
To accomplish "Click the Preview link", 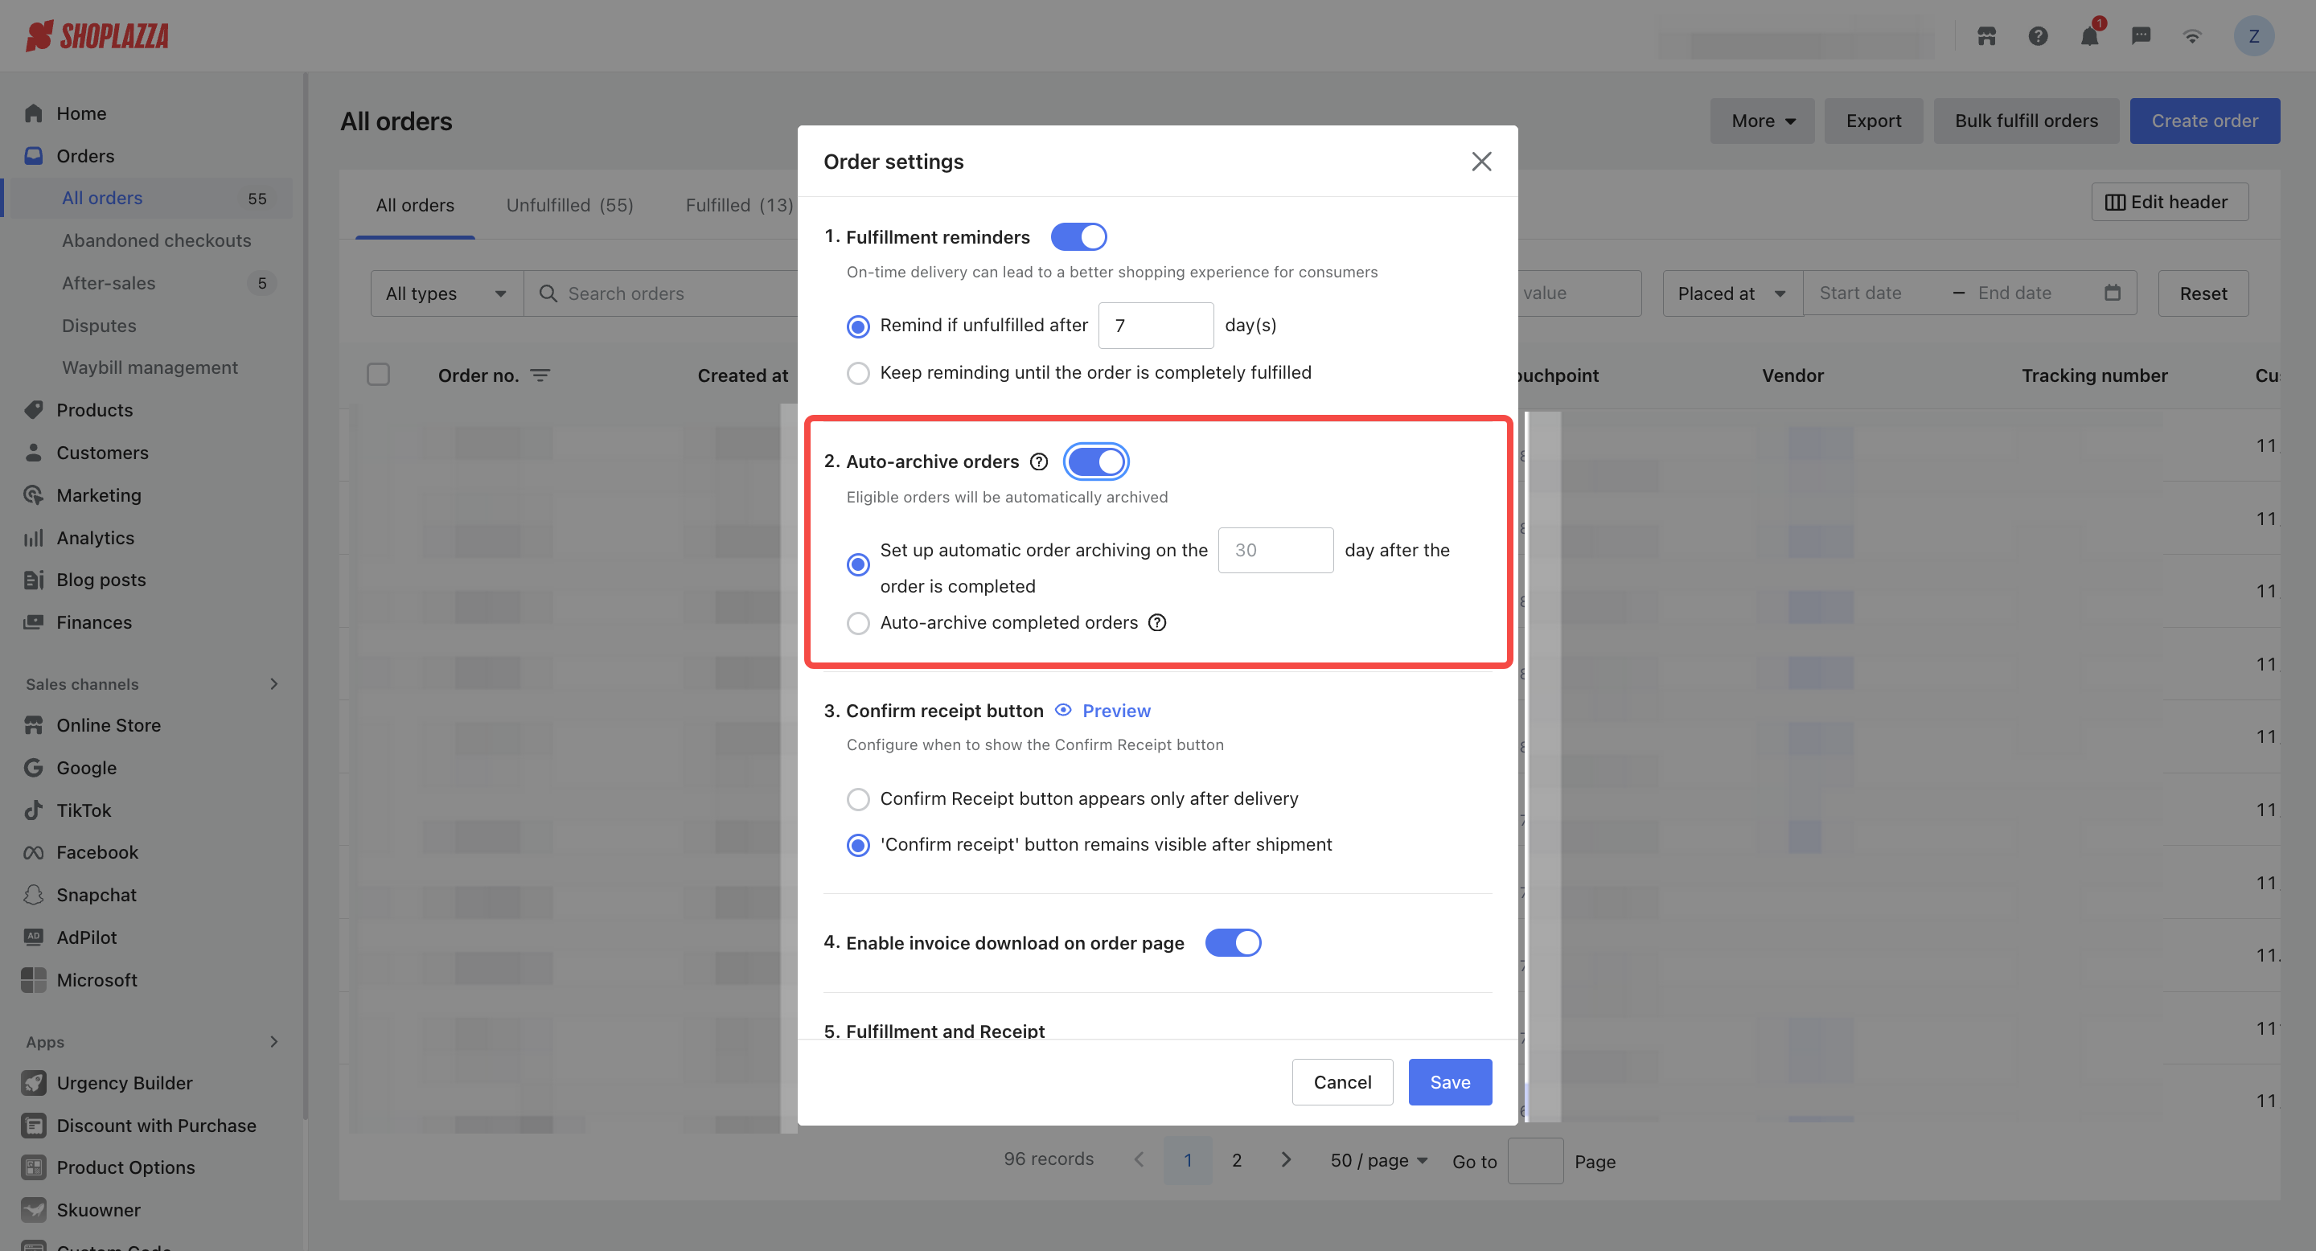I will pos(1115,710).
